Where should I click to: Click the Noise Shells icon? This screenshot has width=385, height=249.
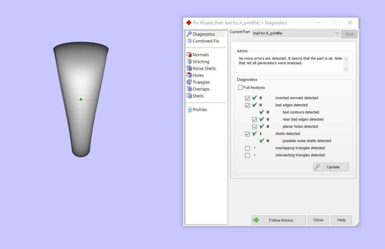tap(189, 68)
